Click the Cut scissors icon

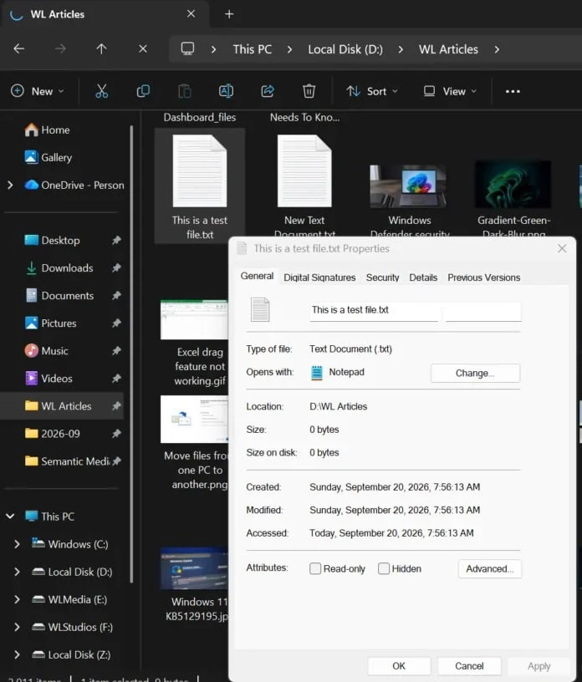click(101, 91)
